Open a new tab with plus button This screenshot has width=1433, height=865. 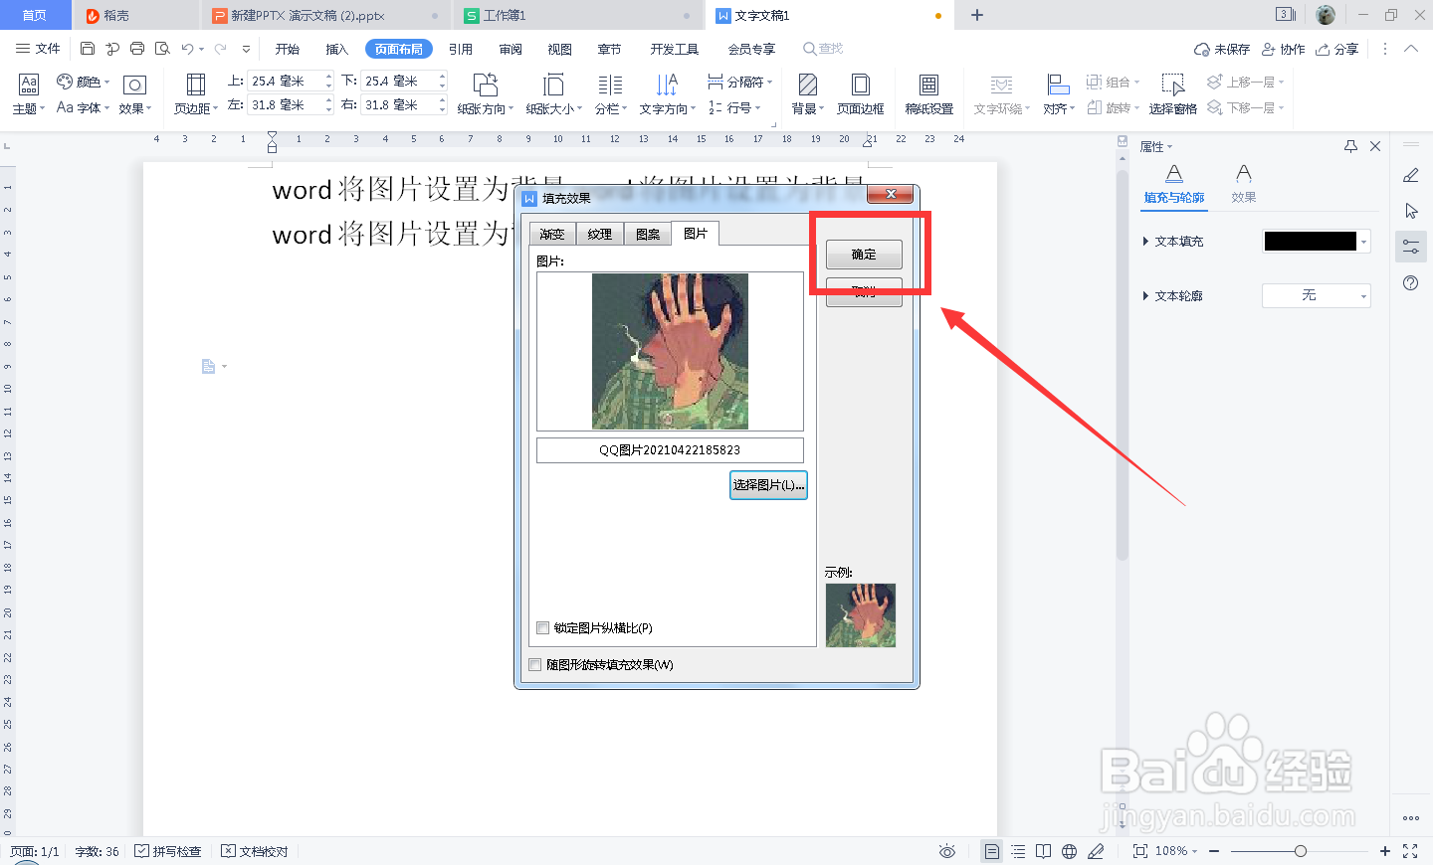tap(977, 15)
